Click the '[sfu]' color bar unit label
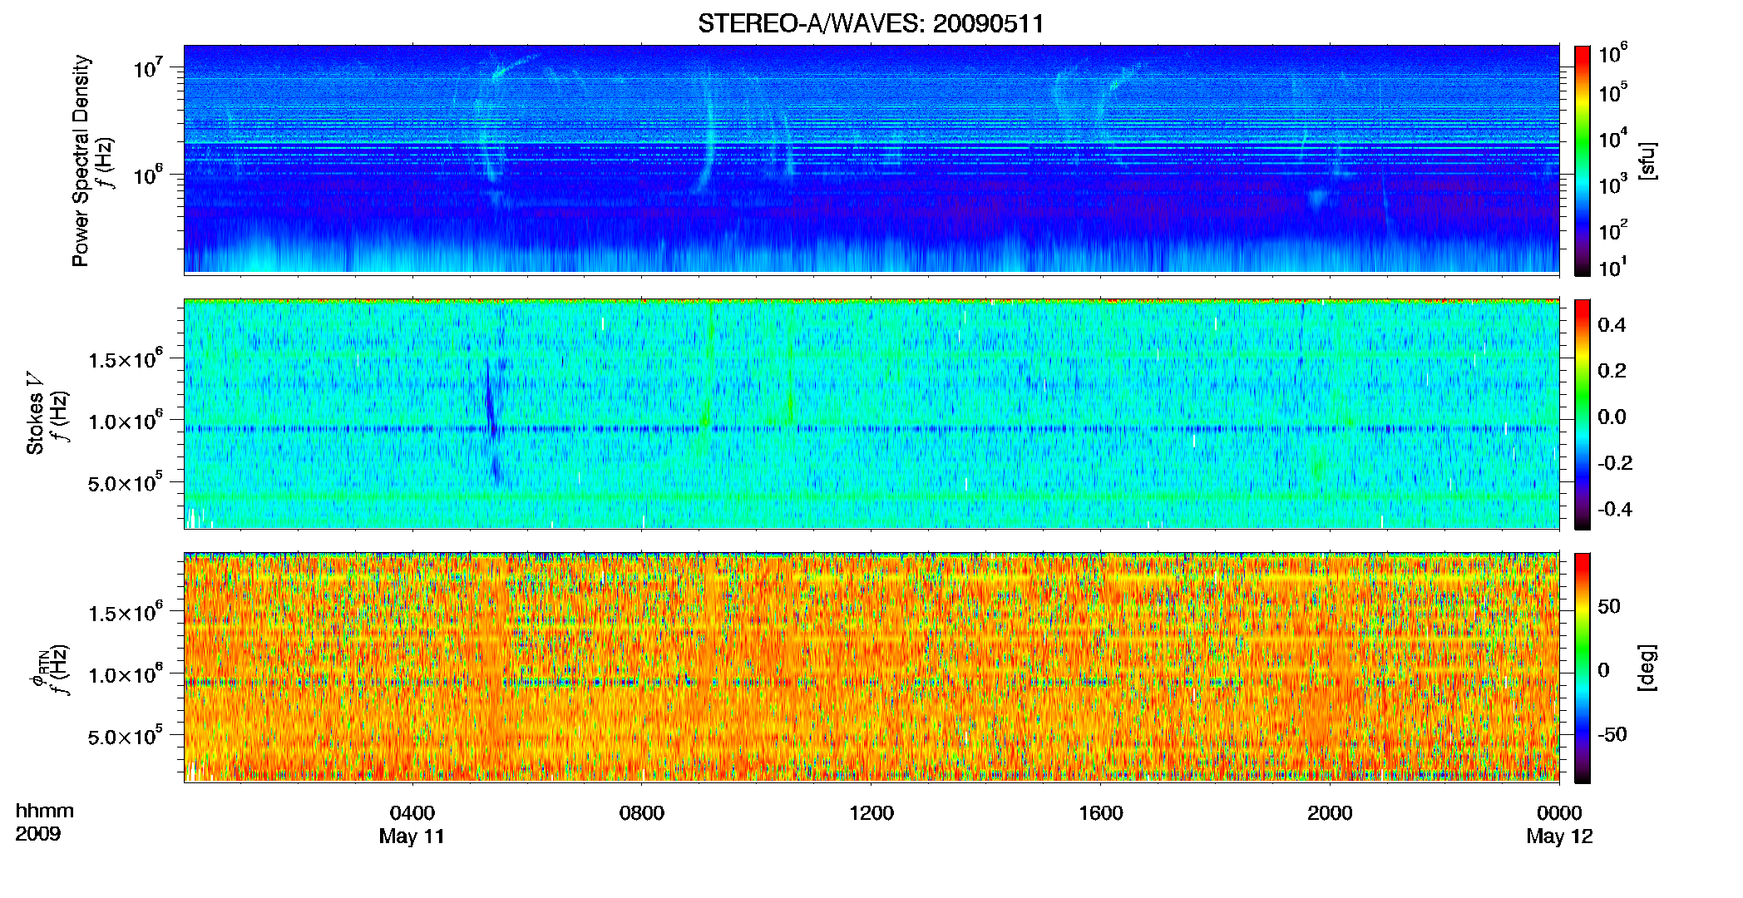 [x=1647, y=160]
